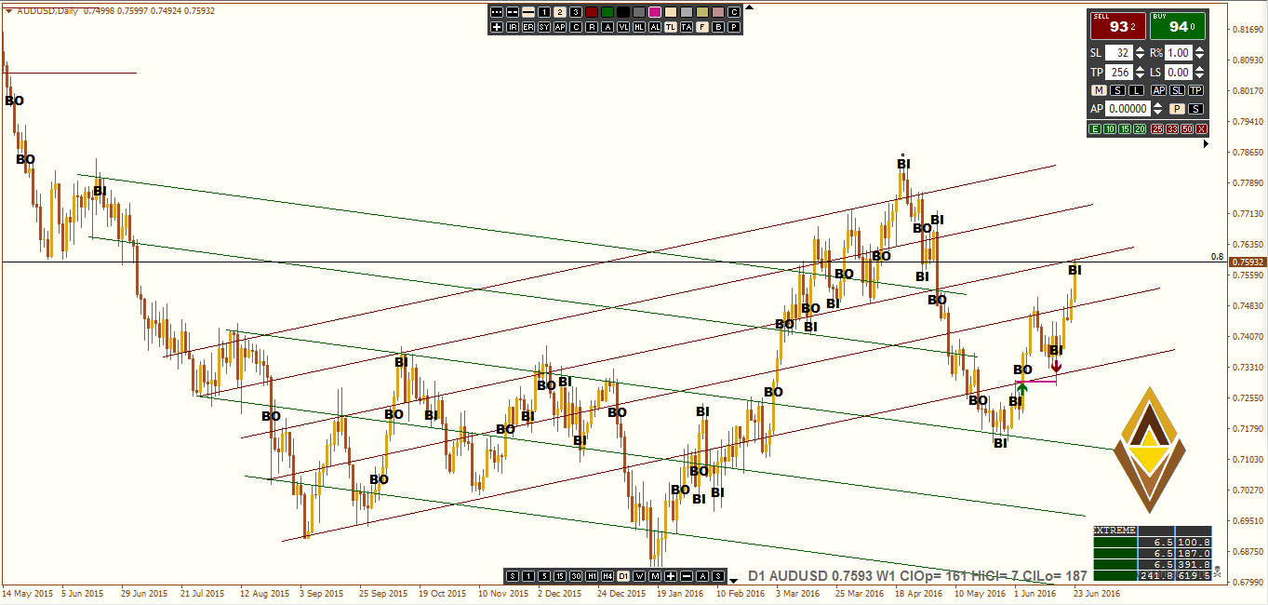Toggle P pending mode next to AP field

click(x=1177, y=107)
